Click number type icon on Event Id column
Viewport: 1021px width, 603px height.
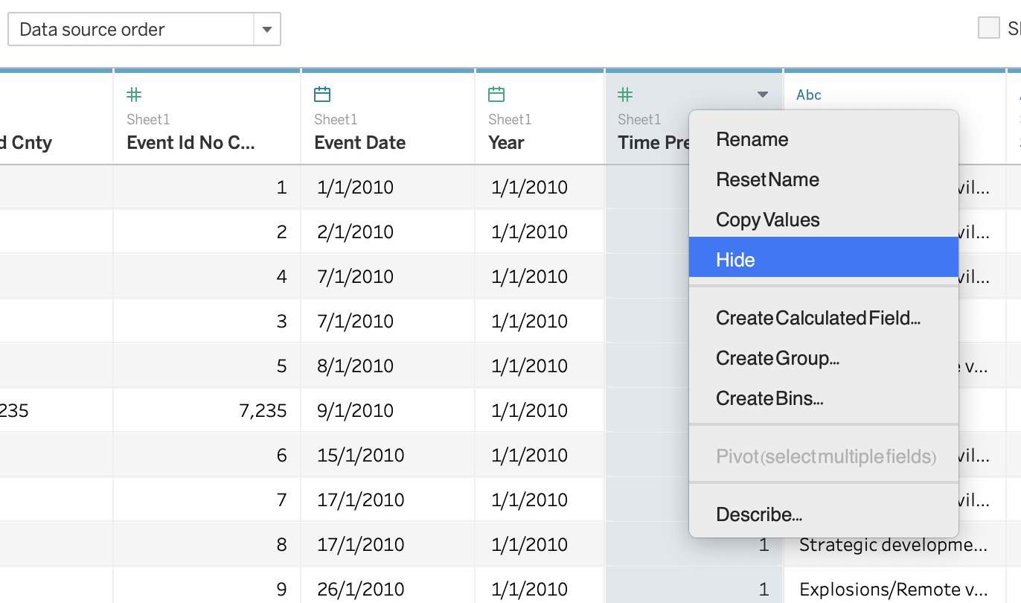tap(134, 95)
